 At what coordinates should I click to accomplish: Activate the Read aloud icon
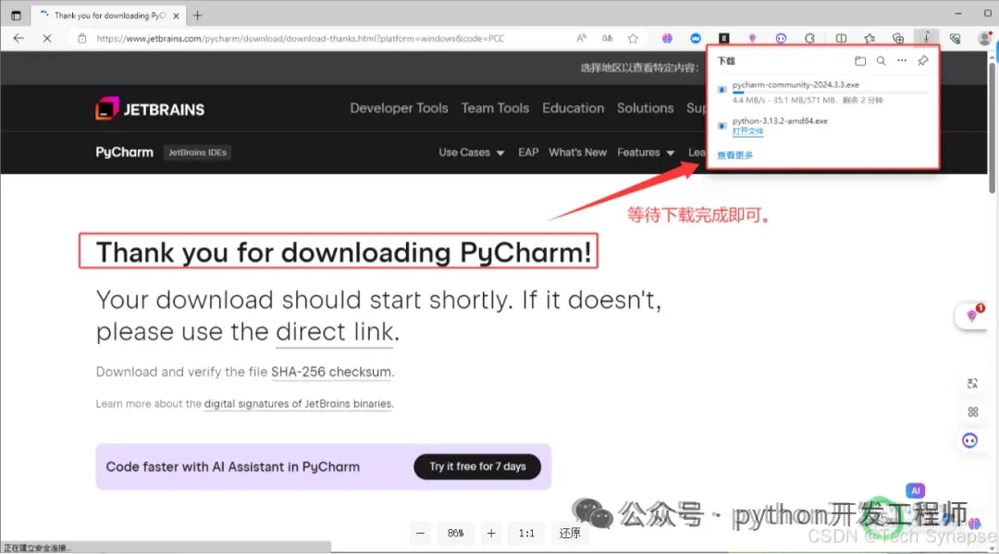coord(582,38)
